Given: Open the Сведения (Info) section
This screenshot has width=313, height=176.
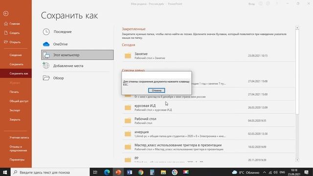Looking at the screenshot, I should [x=16, y=55].
